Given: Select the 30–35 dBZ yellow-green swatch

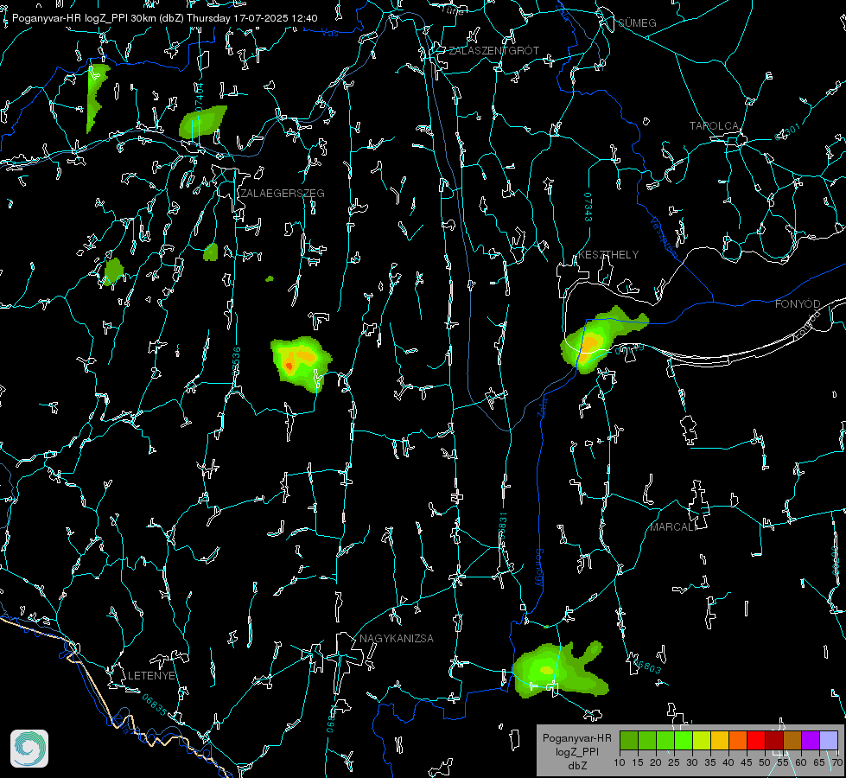Looking at the screenshot, I should (702, 740).
